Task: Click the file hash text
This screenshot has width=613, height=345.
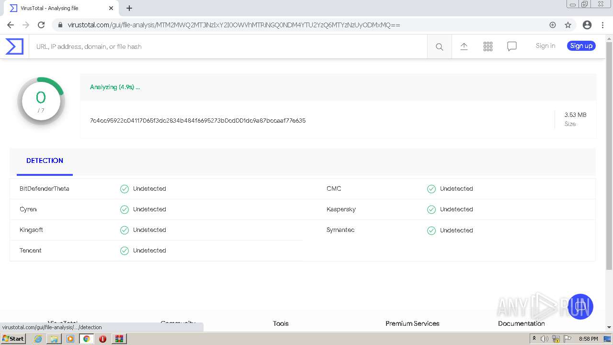Action: (198, 121)
